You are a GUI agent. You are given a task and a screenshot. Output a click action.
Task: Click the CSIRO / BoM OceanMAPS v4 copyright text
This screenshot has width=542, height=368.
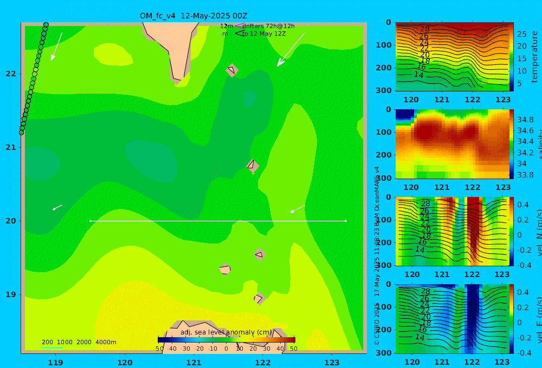[377, 255]
